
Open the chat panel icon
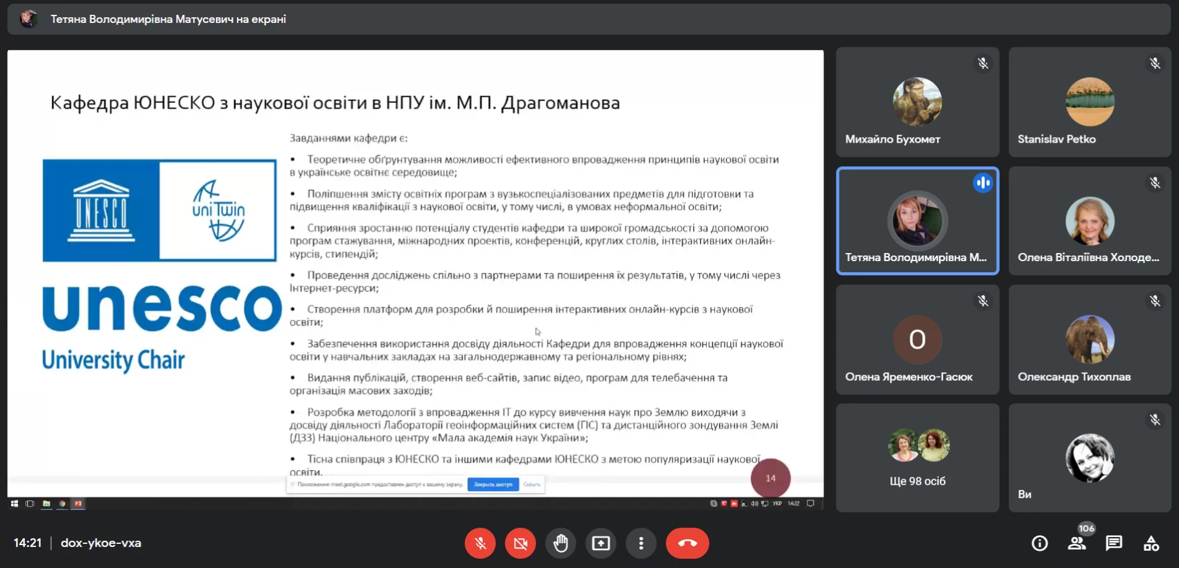click(1114, 544)
